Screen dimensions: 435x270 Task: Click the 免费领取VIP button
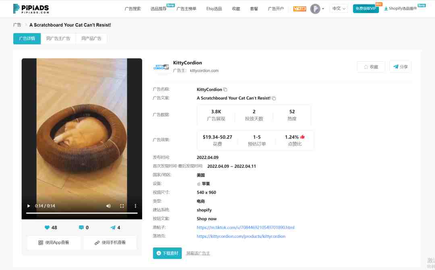(x=366, y=8)
